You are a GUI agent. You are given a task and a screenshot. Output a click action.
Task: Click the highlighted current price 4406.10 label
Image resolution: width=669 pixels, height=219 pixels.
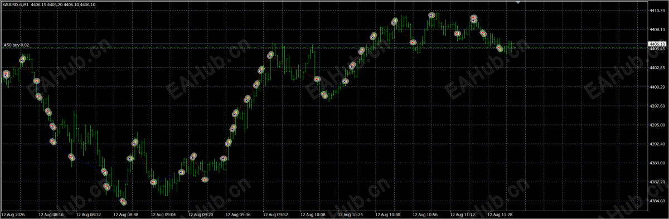(x=657, y=43)
